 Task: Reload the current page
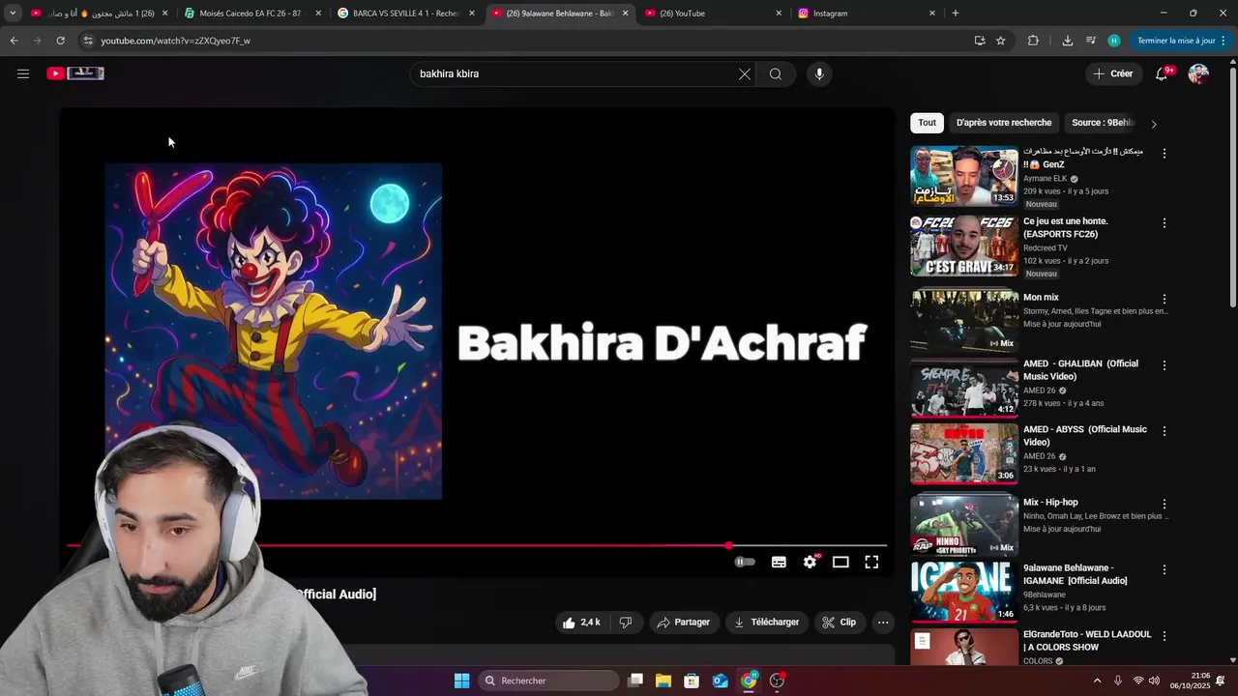(60, 41)
